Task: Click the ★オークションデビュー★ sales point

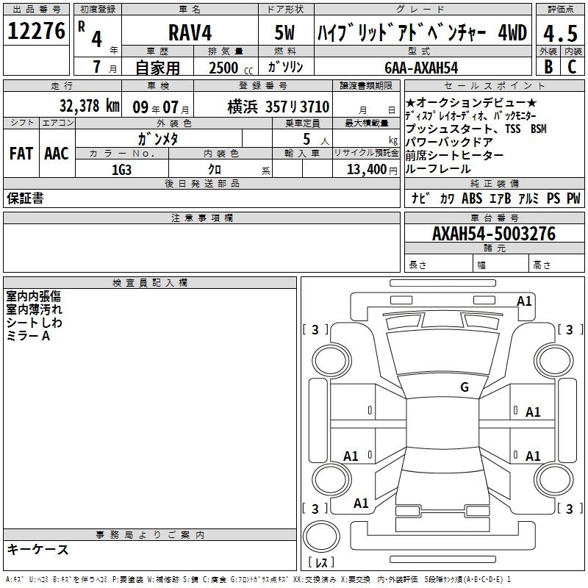Action: [x=471, y=102]
